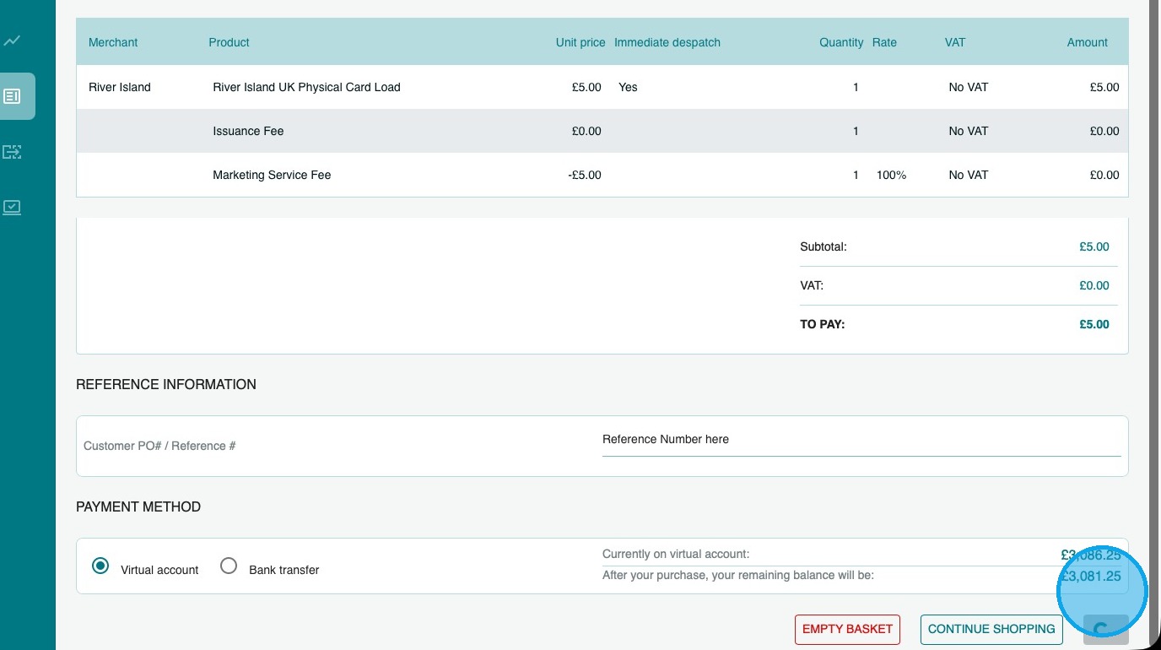
Task: Click the Quantity column header
Action: [841, 42]
